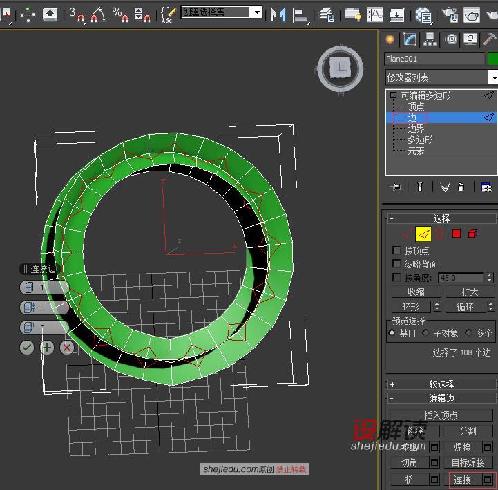Viewport: 498px width, 490px height.
Task: Open the green object color swatch
Action: coord(492,59)
